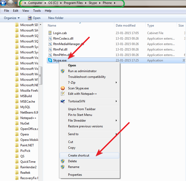Choose Troubleshoot compatibility

[89, 77]
